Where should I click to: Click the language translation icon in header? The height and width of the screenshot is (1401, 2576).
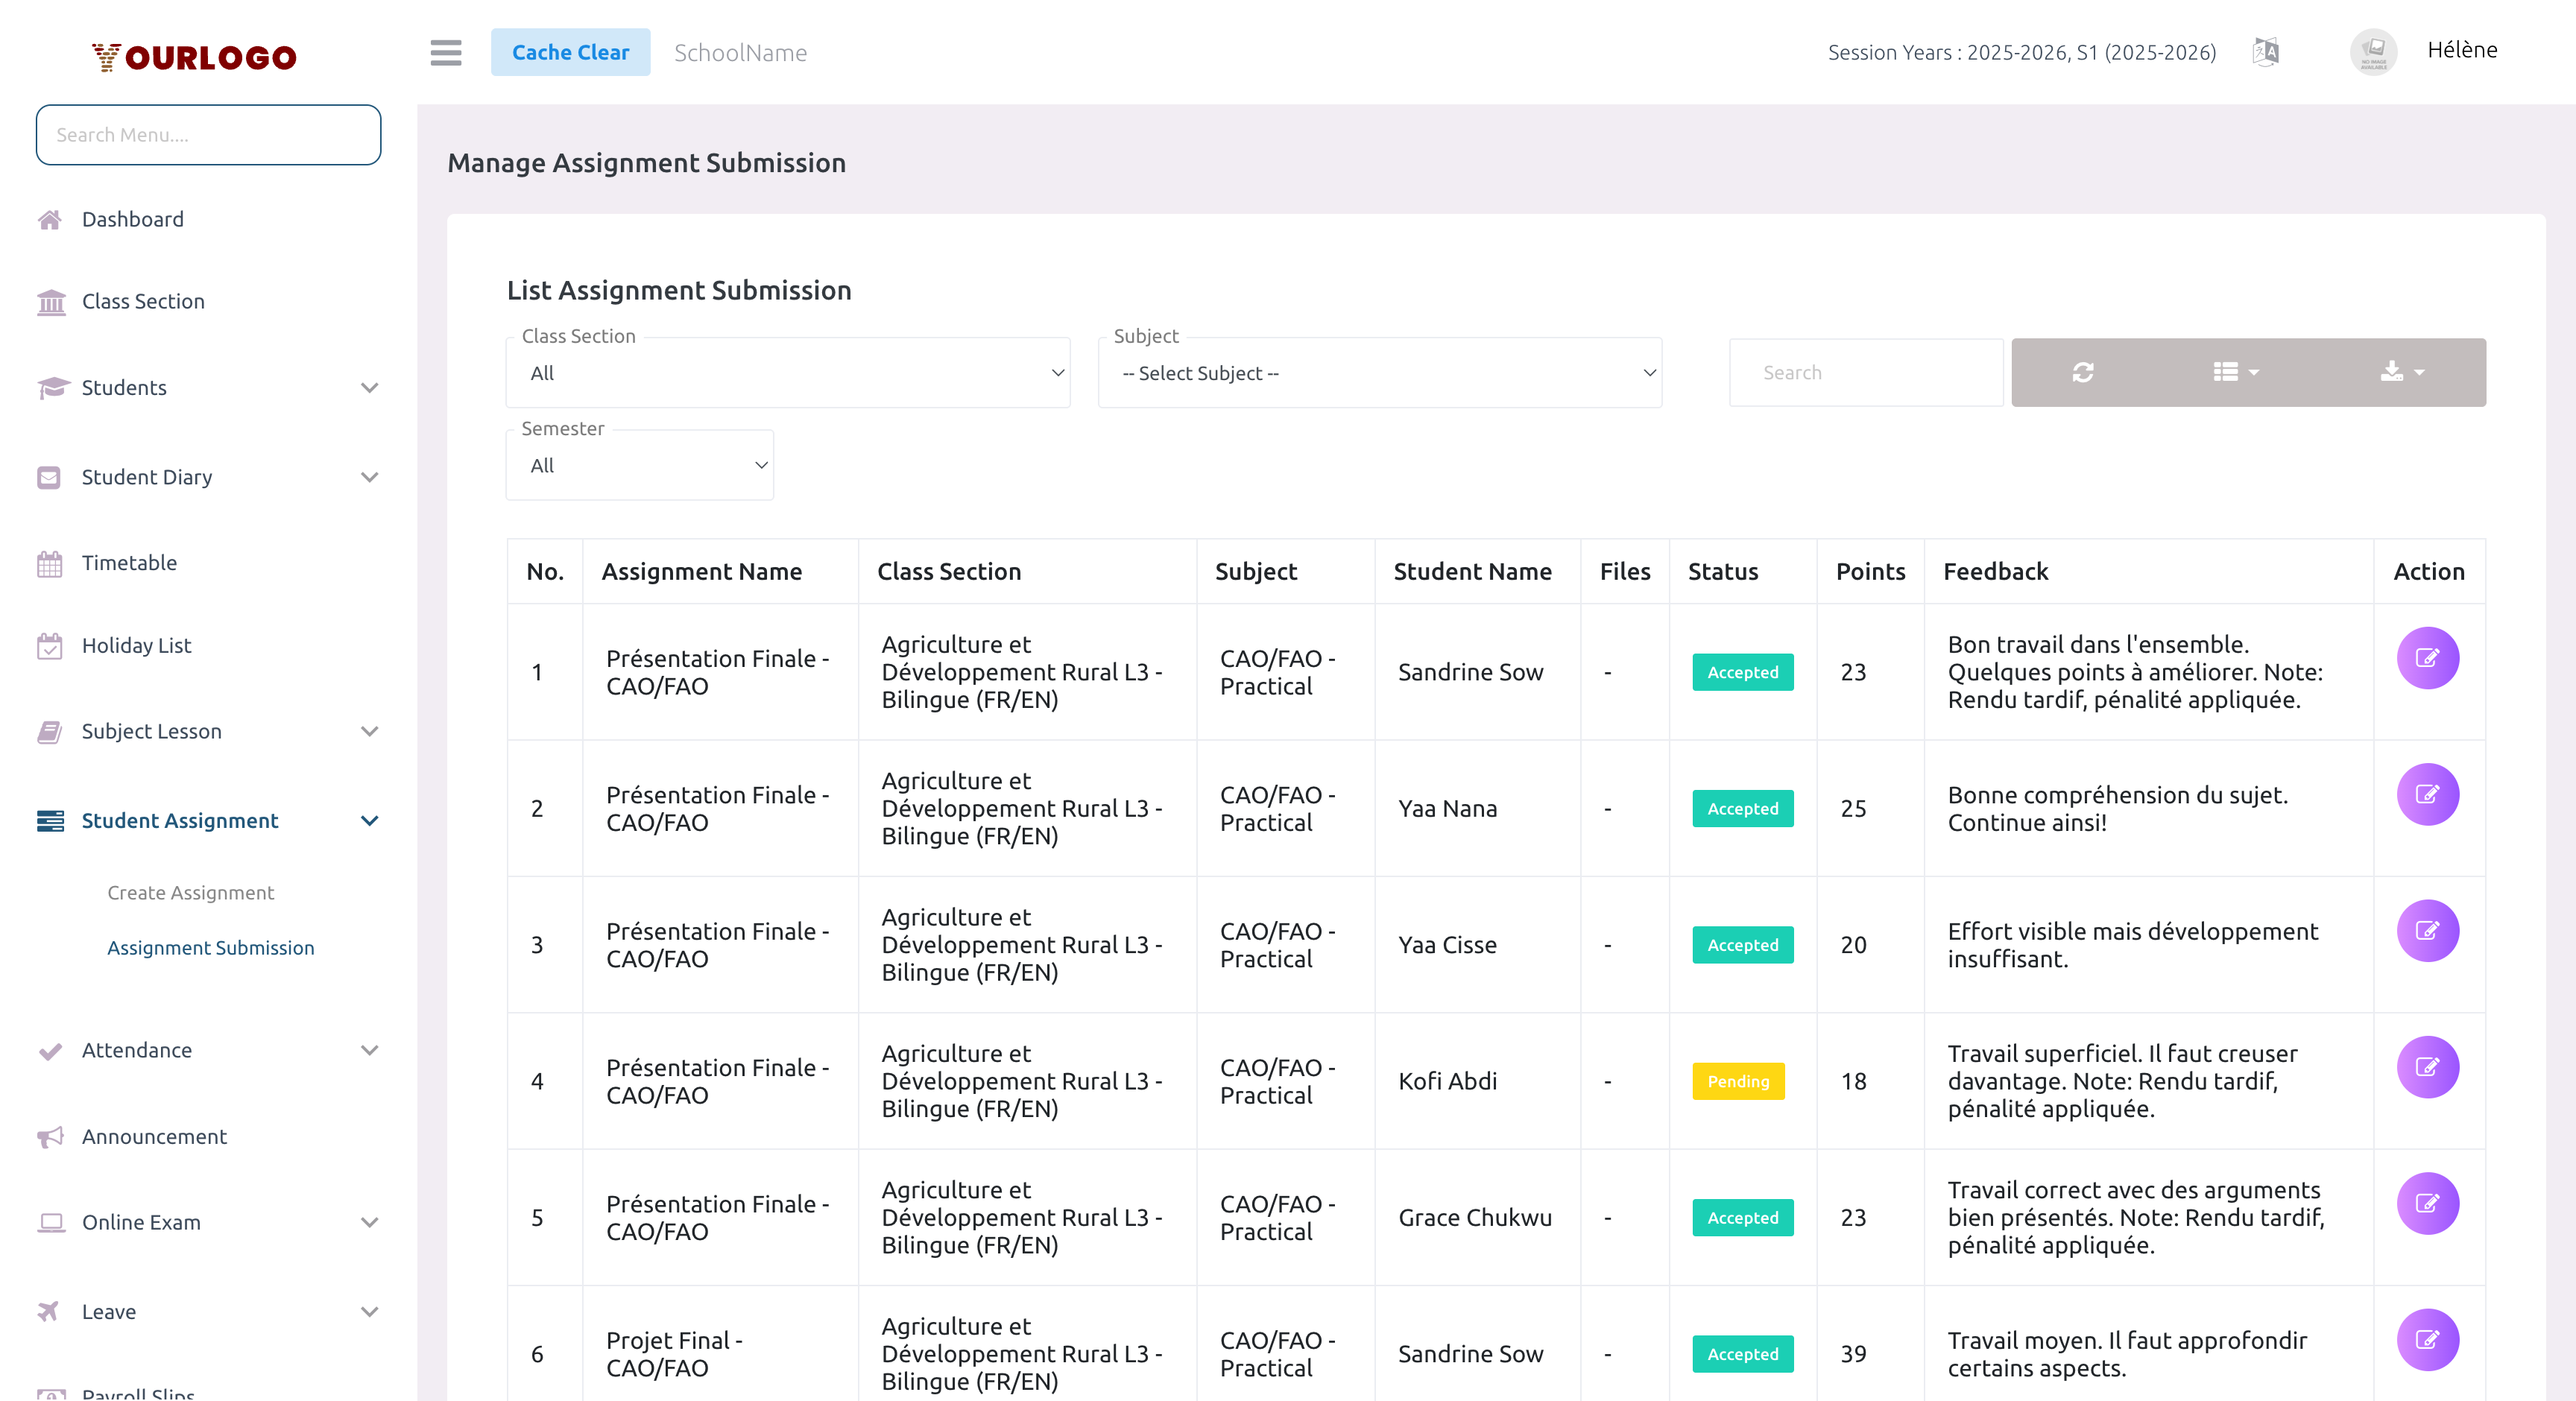[x=2265, y=52]
